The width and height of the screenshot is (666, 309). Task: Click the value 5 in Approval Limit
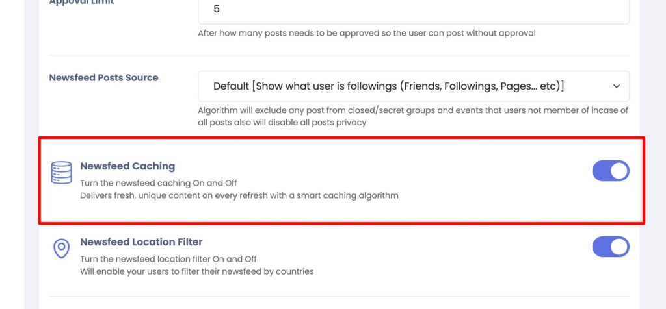click(x=217, y=10)
